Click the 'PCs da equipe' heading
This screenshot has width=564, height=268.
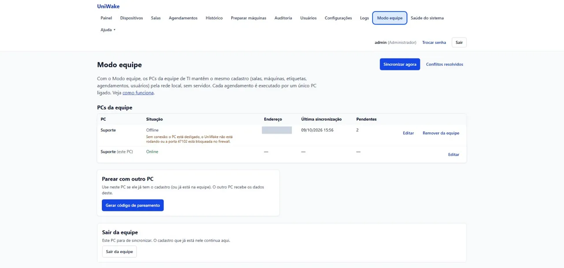[x=115, y=107]
